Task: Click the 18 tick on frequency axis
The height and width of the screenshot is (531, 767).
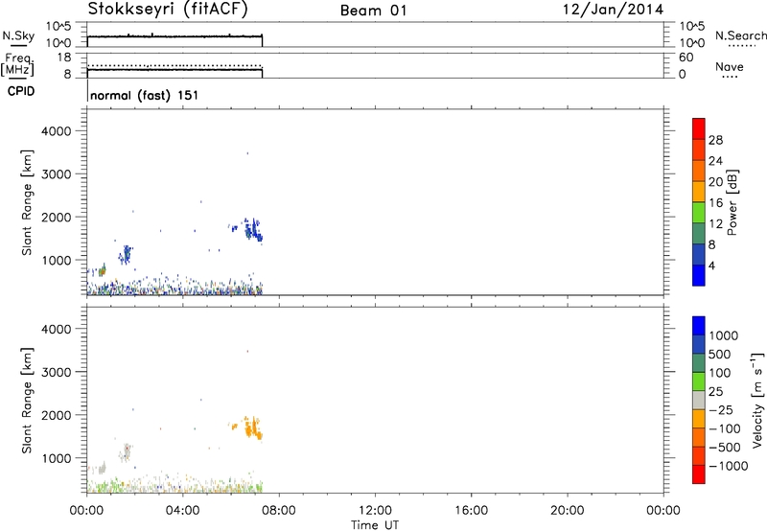Action: (64, 58)
